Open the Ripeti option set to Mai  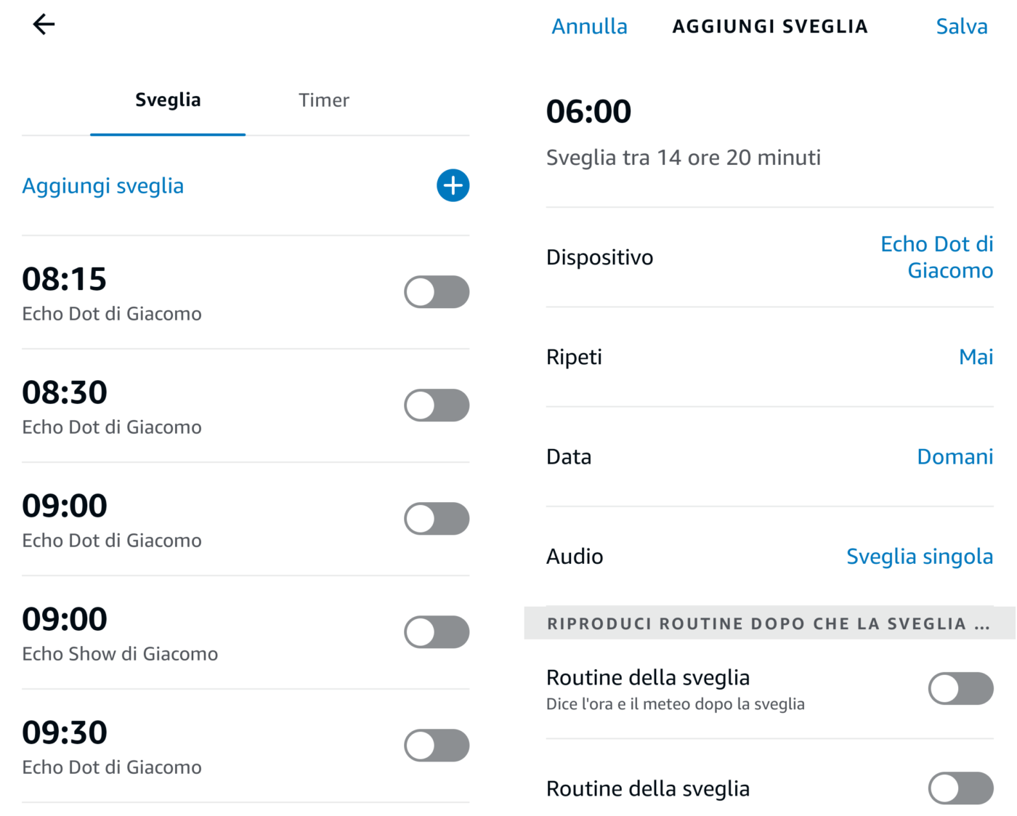click(976, 357)
